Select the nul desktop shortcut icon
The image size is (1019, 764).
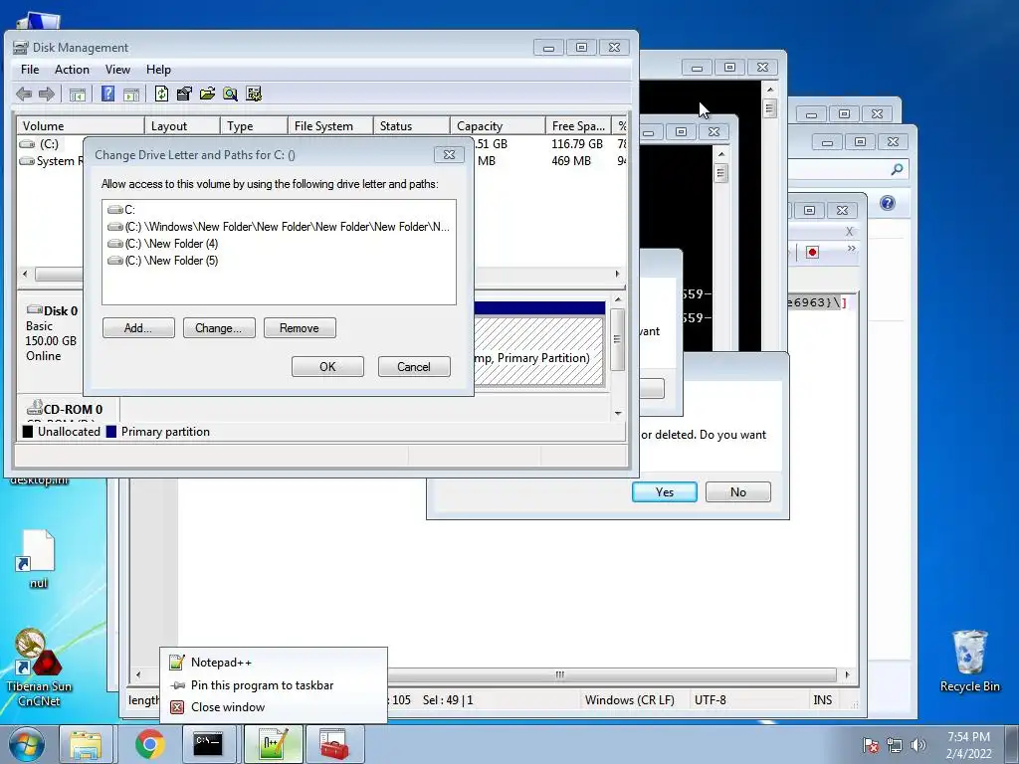[39, 559]
